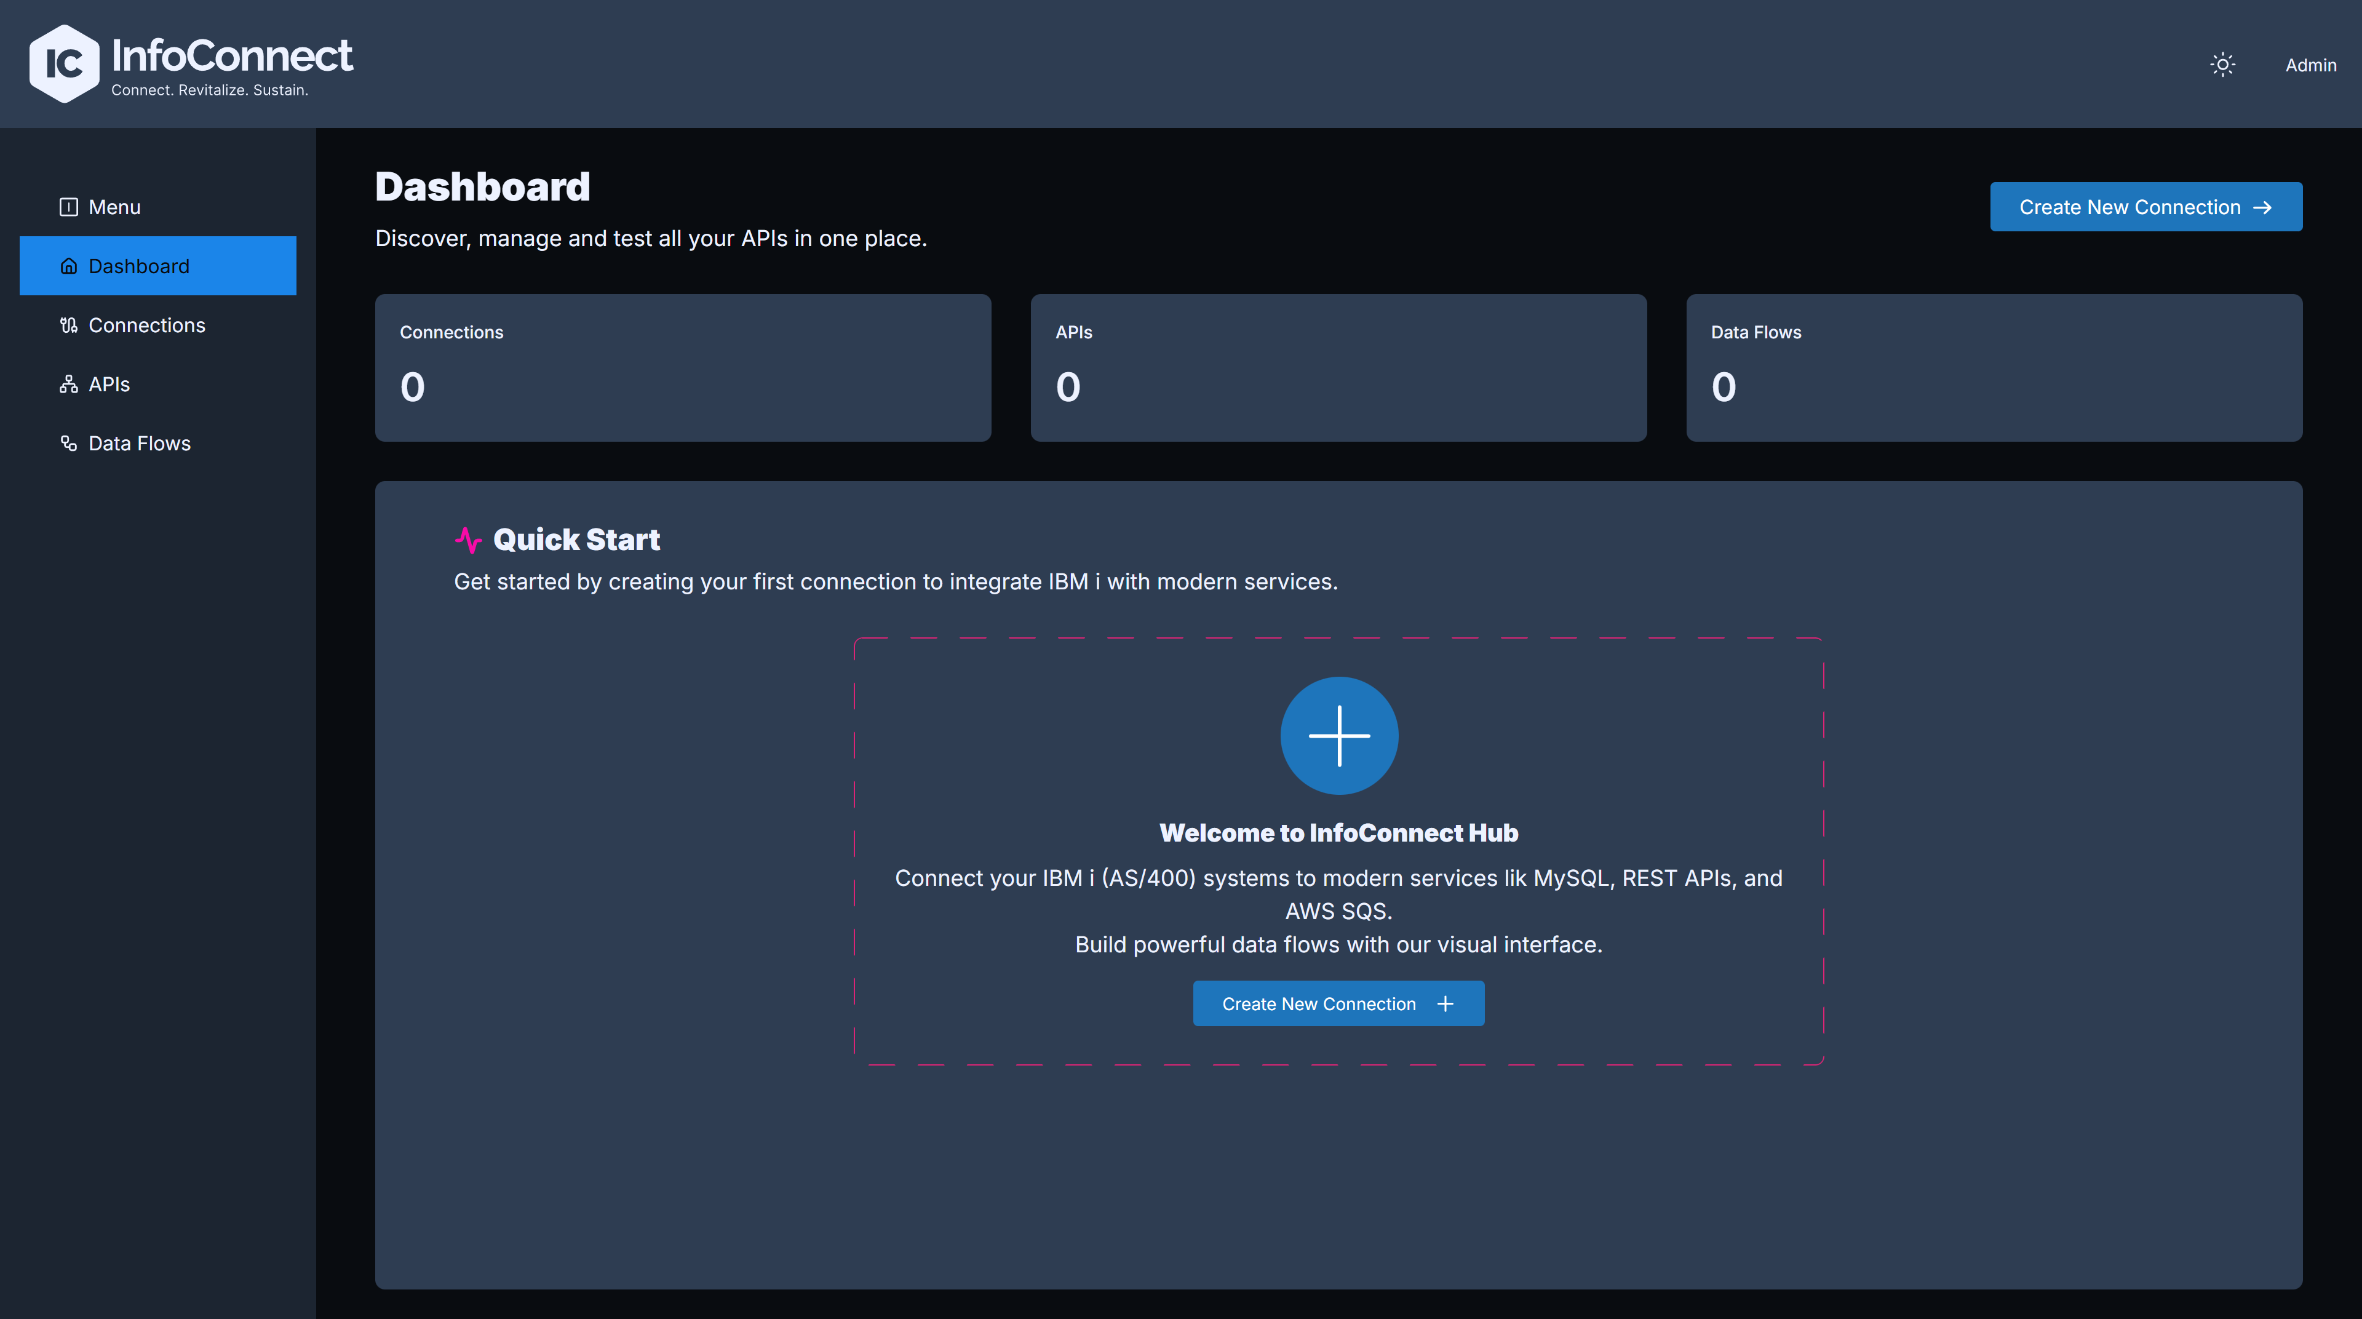Select the Dashboard menu item

point(157,266)
